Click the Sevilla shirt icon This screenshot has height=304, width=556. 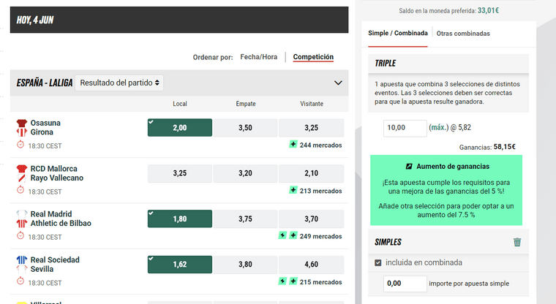click(x=22, y=269)
